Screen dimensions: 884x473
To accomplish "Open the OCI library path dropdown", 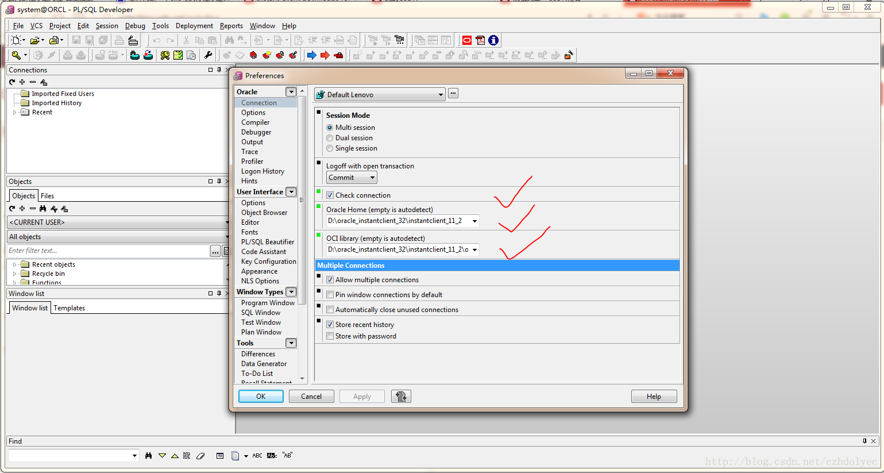I will (x=474, y=249).
